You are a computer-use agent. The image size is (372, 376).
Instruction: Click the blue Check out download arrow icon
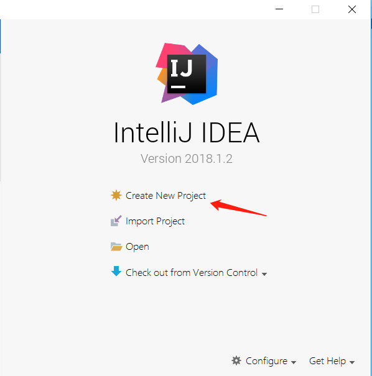116,271
